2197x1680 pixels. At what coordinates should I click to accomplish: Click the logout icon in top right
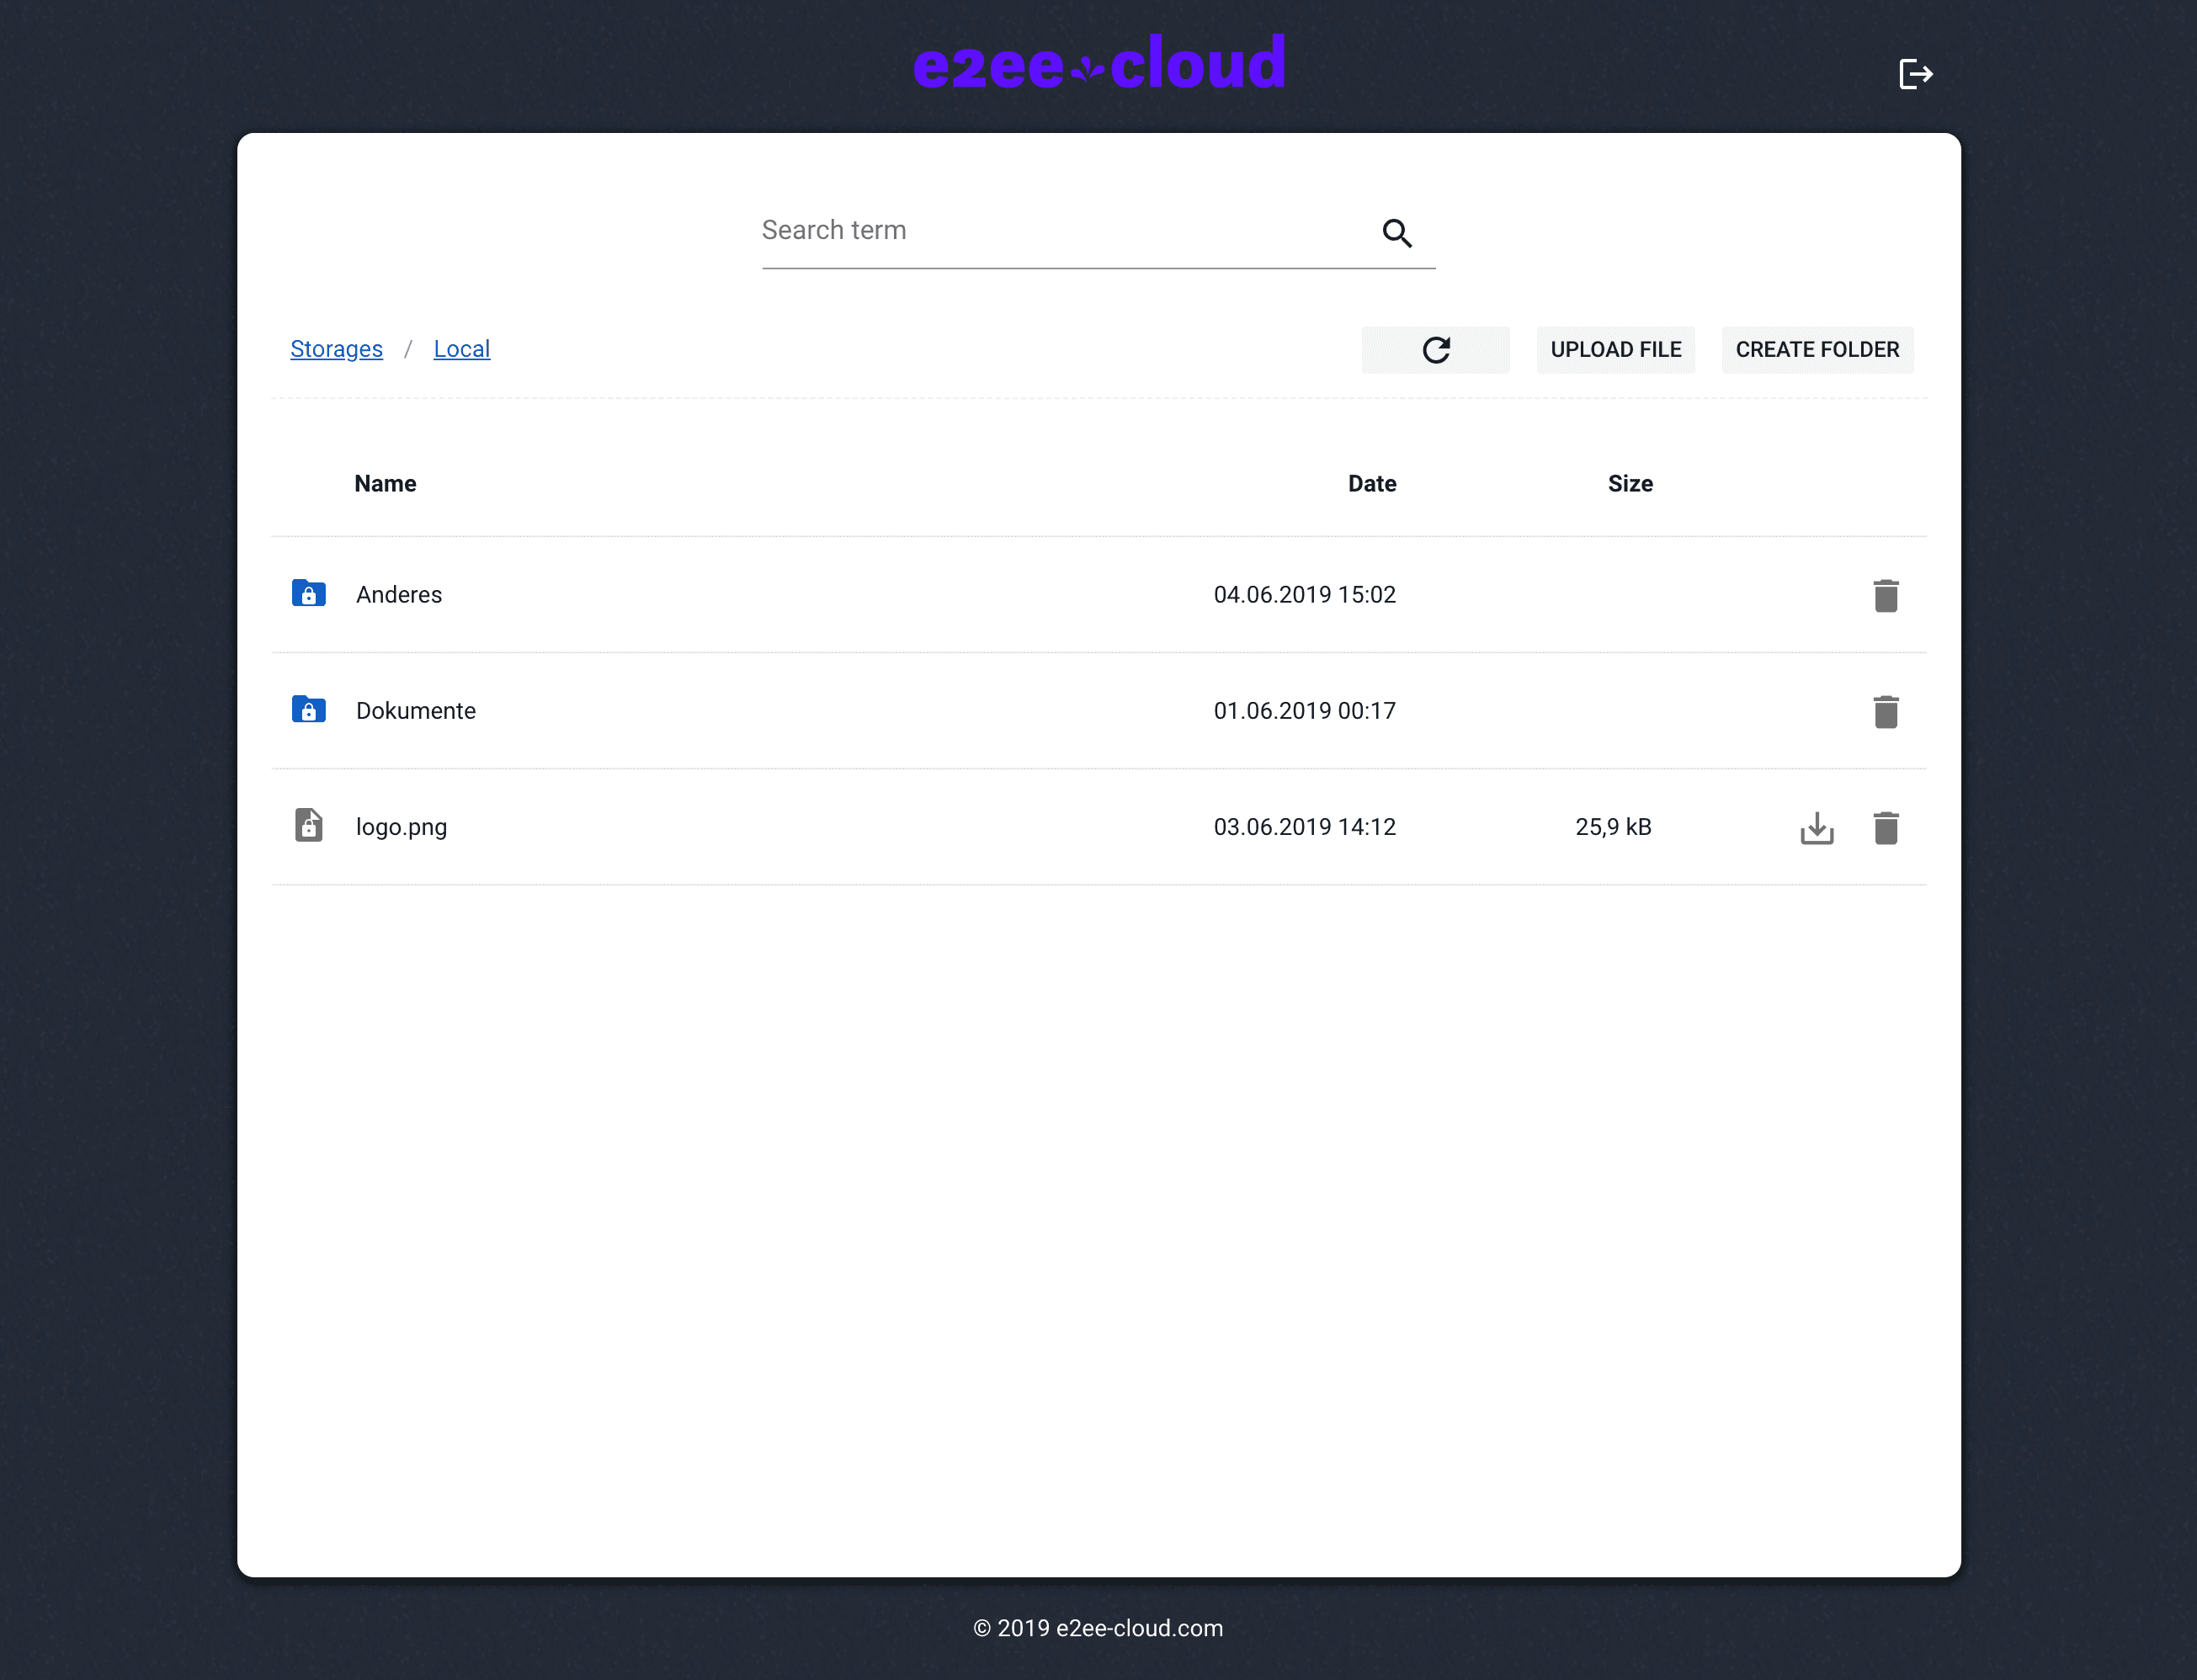[x=1915, y=74]
